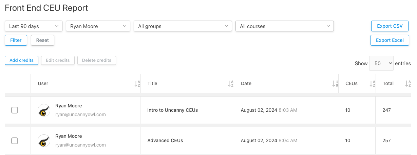This screenshot has width=417, height=155.
Task: Click the Total column sort icon
Action: coord(408,84)
